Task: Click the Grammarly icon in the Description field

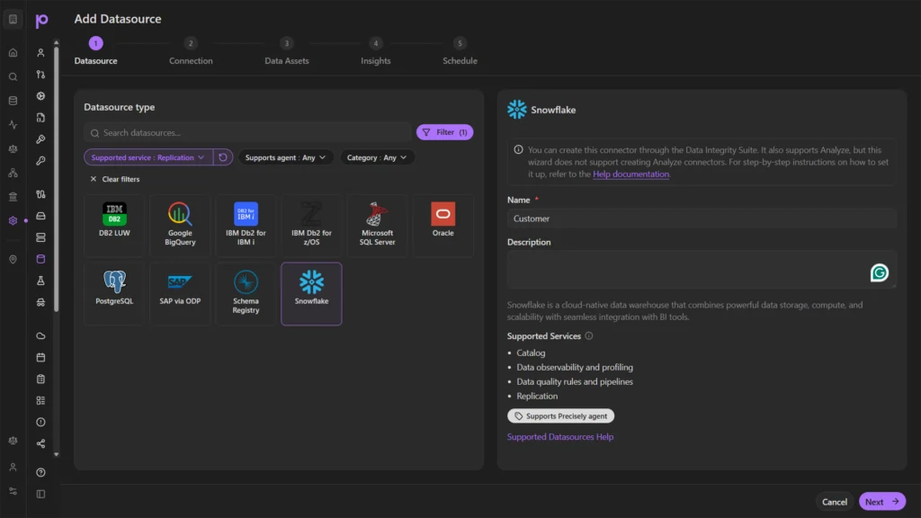Action: tap(880, 272)
